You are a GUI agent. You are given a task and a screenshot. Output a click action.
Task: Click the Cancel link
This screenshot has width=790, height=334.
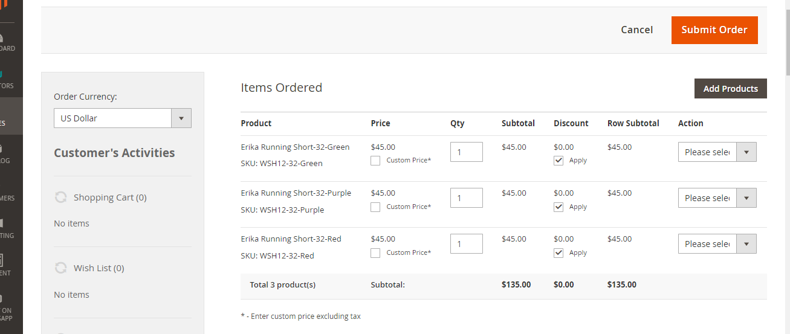636,30
